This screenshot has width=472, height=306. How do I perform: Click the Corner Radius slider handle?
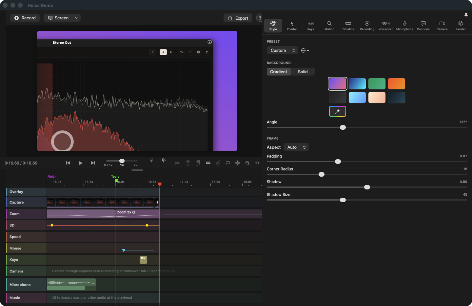click(322, 174)
